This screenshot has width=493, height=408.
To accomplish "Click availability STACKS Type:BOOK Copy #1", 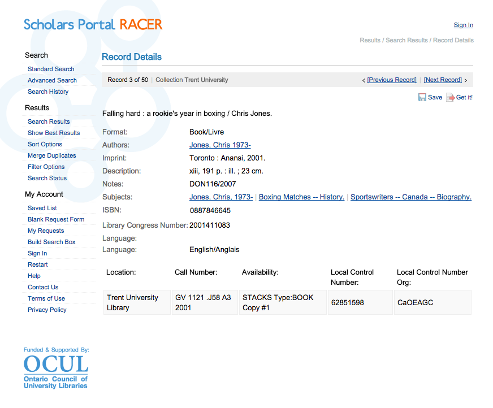I will click(283, 302).
